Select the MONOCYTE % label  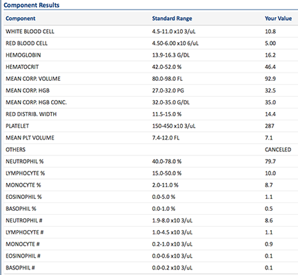[23, 185]
